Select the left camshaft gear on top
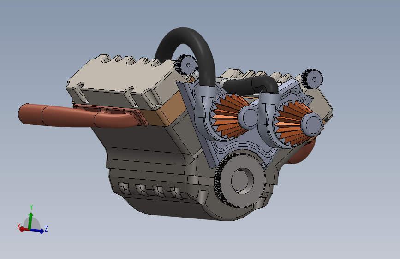This screenshot has width=400, height=259. (x=186, y=65)
